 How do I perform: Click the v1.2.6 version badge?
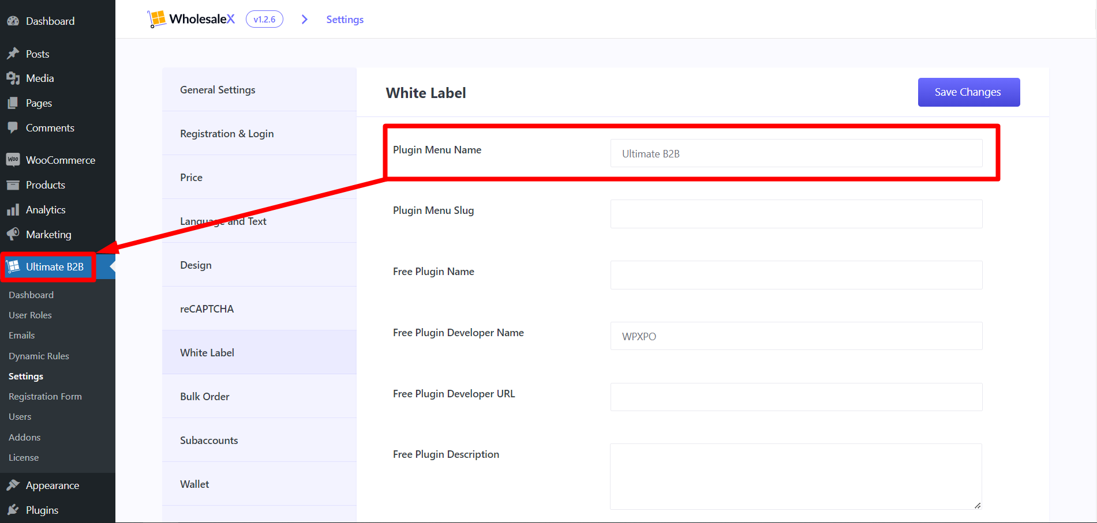(x=264, y=19)
